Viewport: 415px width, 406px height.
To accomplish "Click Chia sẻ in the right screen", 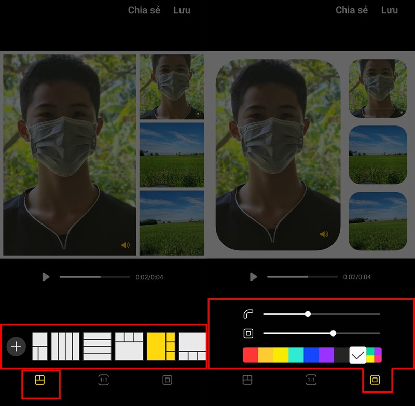I will pos(352,10).
